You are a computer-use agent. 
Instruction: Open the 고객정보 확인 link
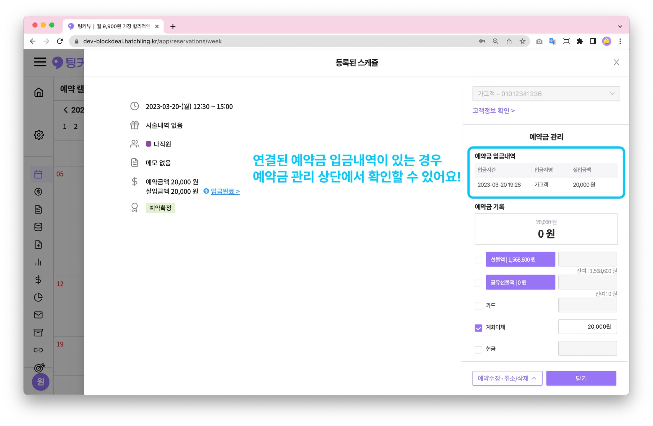point(493,111)
